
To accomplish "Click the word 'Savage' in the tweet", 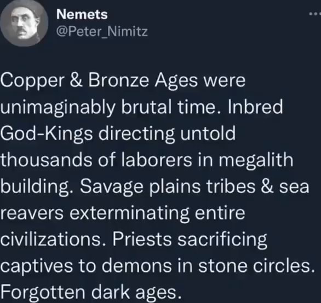I will (111, 187).
